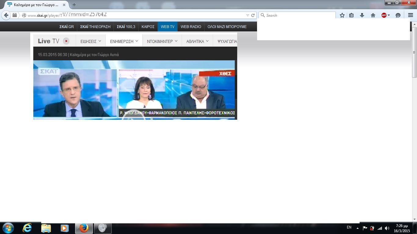This screenshot has height=234, width=417.
Task: Click the address bar URL field
Action: point(136,15)
